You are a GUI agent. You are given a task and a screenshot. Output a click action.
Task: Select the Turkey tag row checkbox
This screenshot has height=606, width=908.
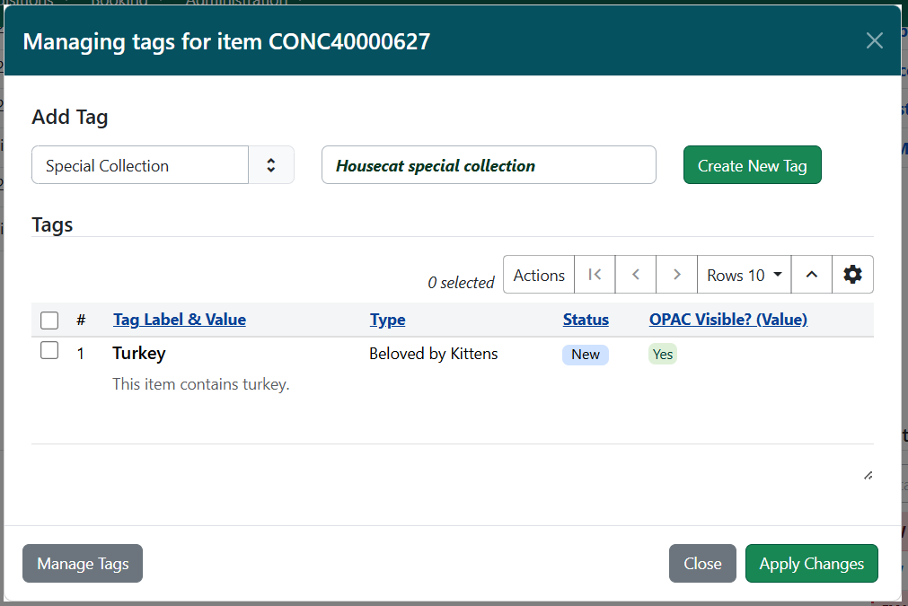coord(49,351)
